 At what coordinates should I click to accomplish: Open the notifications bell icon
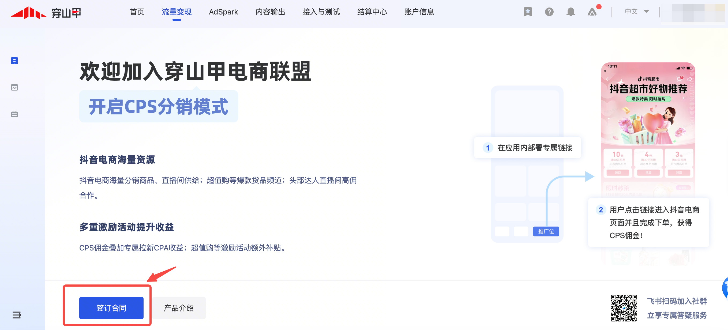[x=571, y=12]
